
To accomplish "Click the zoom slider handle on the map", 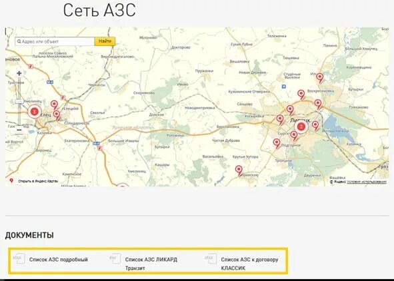I will click(19, 101).
